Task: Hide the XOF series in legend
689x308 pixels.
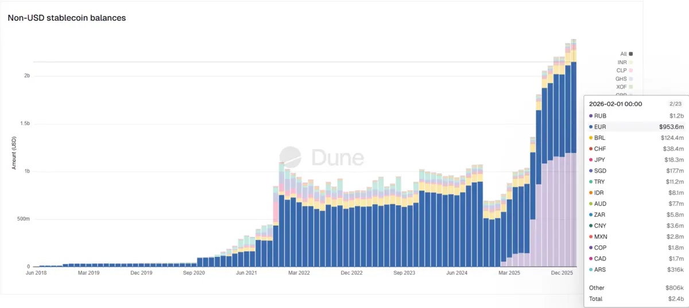Action: (625, 87)
